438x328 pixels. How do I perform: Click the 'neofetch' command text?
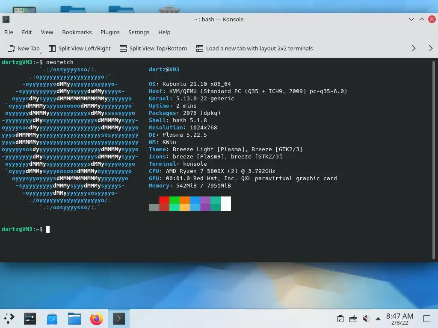point(60,62)
